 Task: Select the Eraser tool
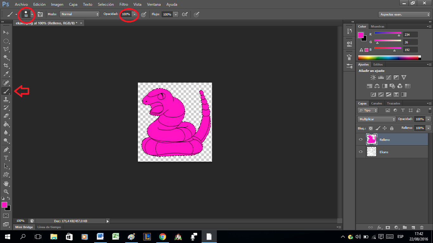point(6,116)
